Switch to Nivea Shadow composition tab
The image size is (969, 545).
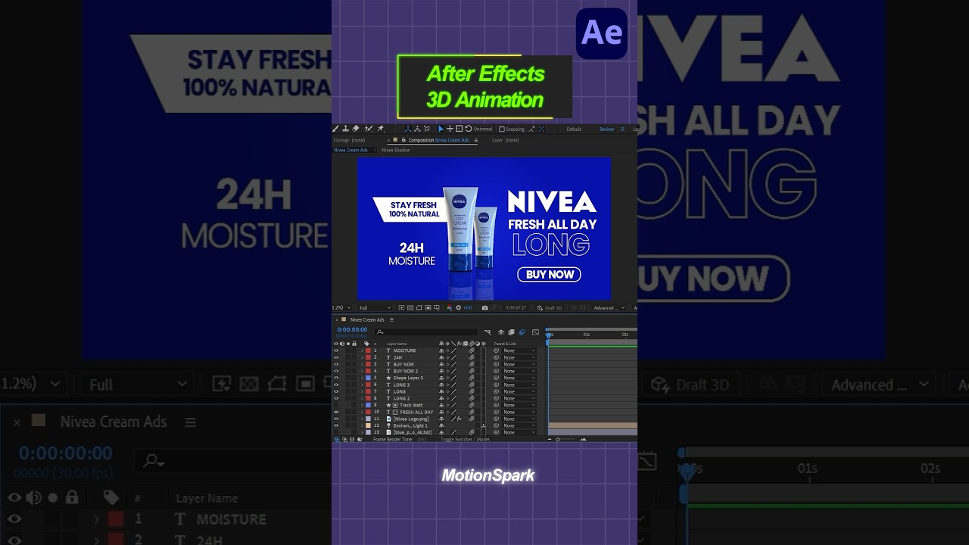pos(395,150)
